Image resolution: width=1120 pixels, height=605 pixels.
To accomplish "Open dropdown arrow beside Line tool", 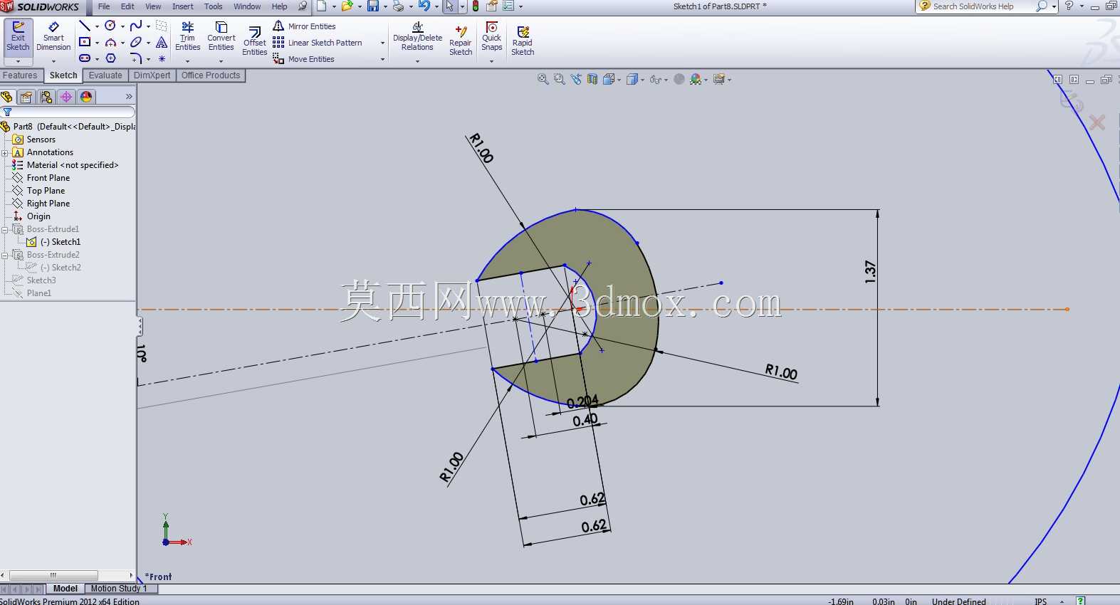I will 97,27.
